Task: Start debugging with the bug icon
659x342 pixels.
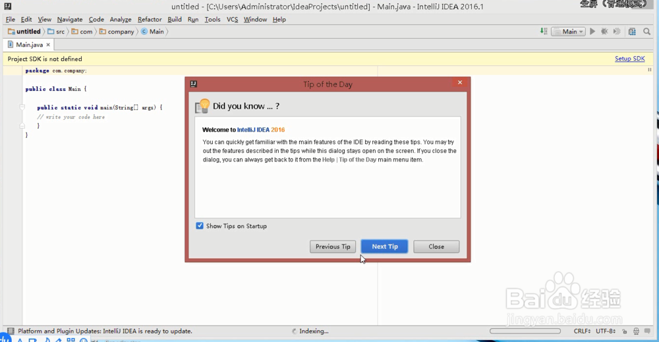Action: (x=605, y=32)
